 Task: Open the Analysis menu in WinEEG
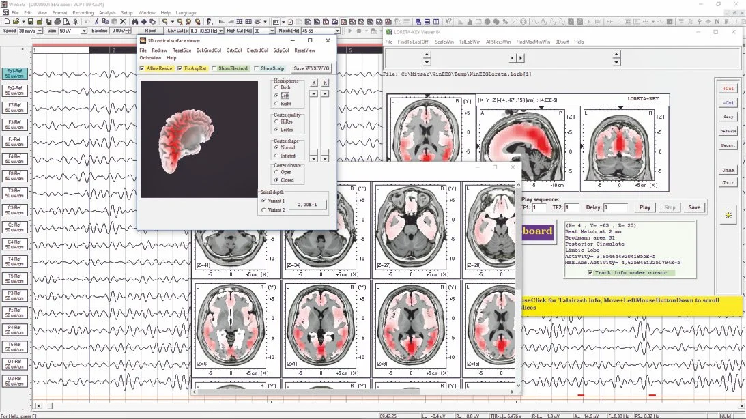click(107, 12)
